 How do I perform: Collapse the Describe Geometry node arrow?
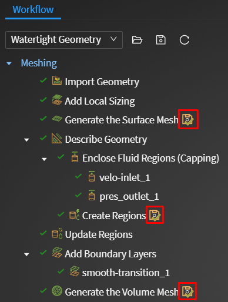click(26, 140)
